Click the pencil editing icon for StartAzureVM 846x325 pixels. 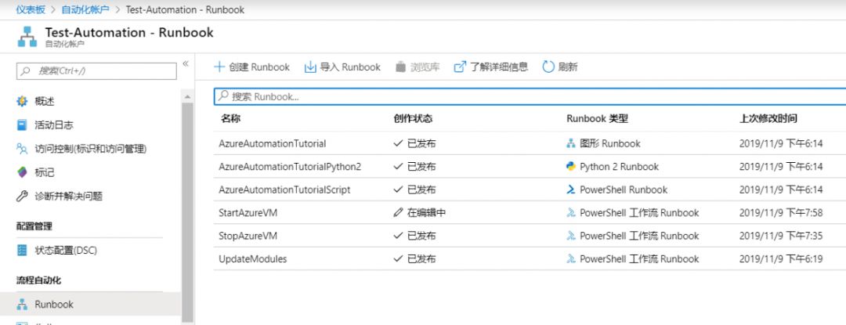[x=398, y=213]
